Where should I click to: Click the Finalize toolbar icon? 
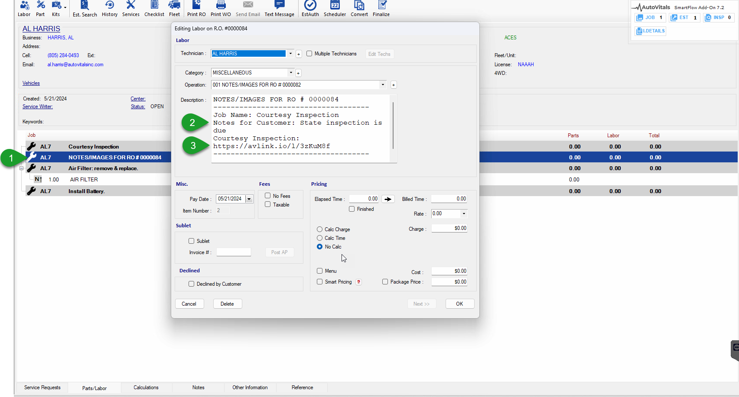tap(381, 9)
